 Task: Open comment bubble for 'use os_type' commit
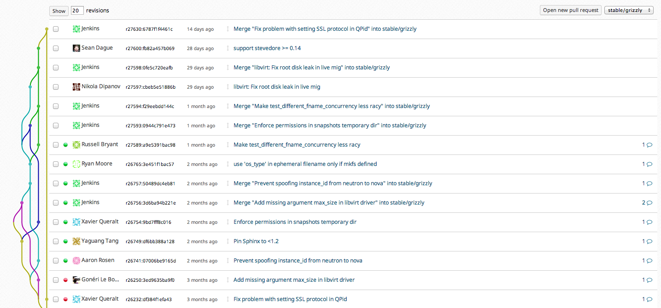point(649,164)
